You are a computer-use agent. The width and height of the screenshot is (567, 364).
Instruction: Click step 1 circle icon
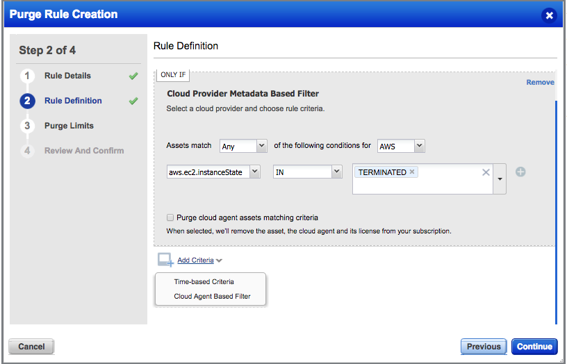(x=27, y=76)
